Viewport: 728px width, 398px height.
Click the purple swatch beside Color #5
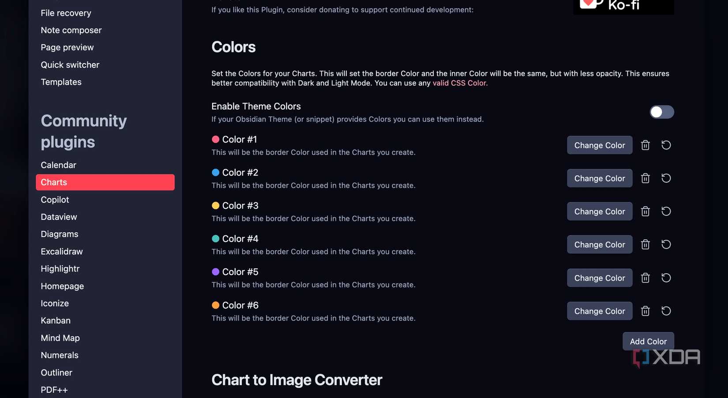tap(215, 272)
